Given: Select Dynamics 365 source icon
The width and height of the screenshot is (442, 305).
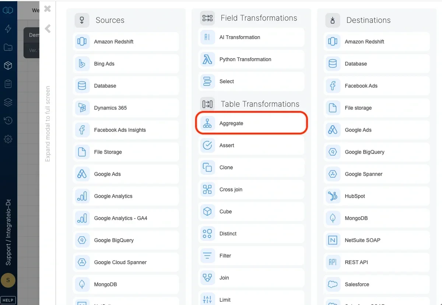Looking at the screenshot, I should 82,108.
